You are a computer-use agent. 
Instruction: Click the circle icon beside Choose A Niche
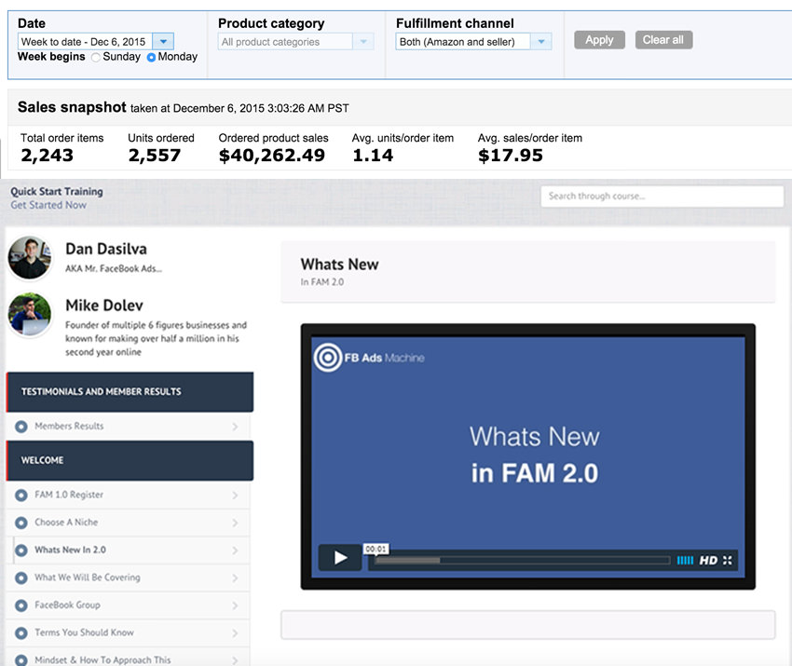pyautogui.click(x=21, y=523)
